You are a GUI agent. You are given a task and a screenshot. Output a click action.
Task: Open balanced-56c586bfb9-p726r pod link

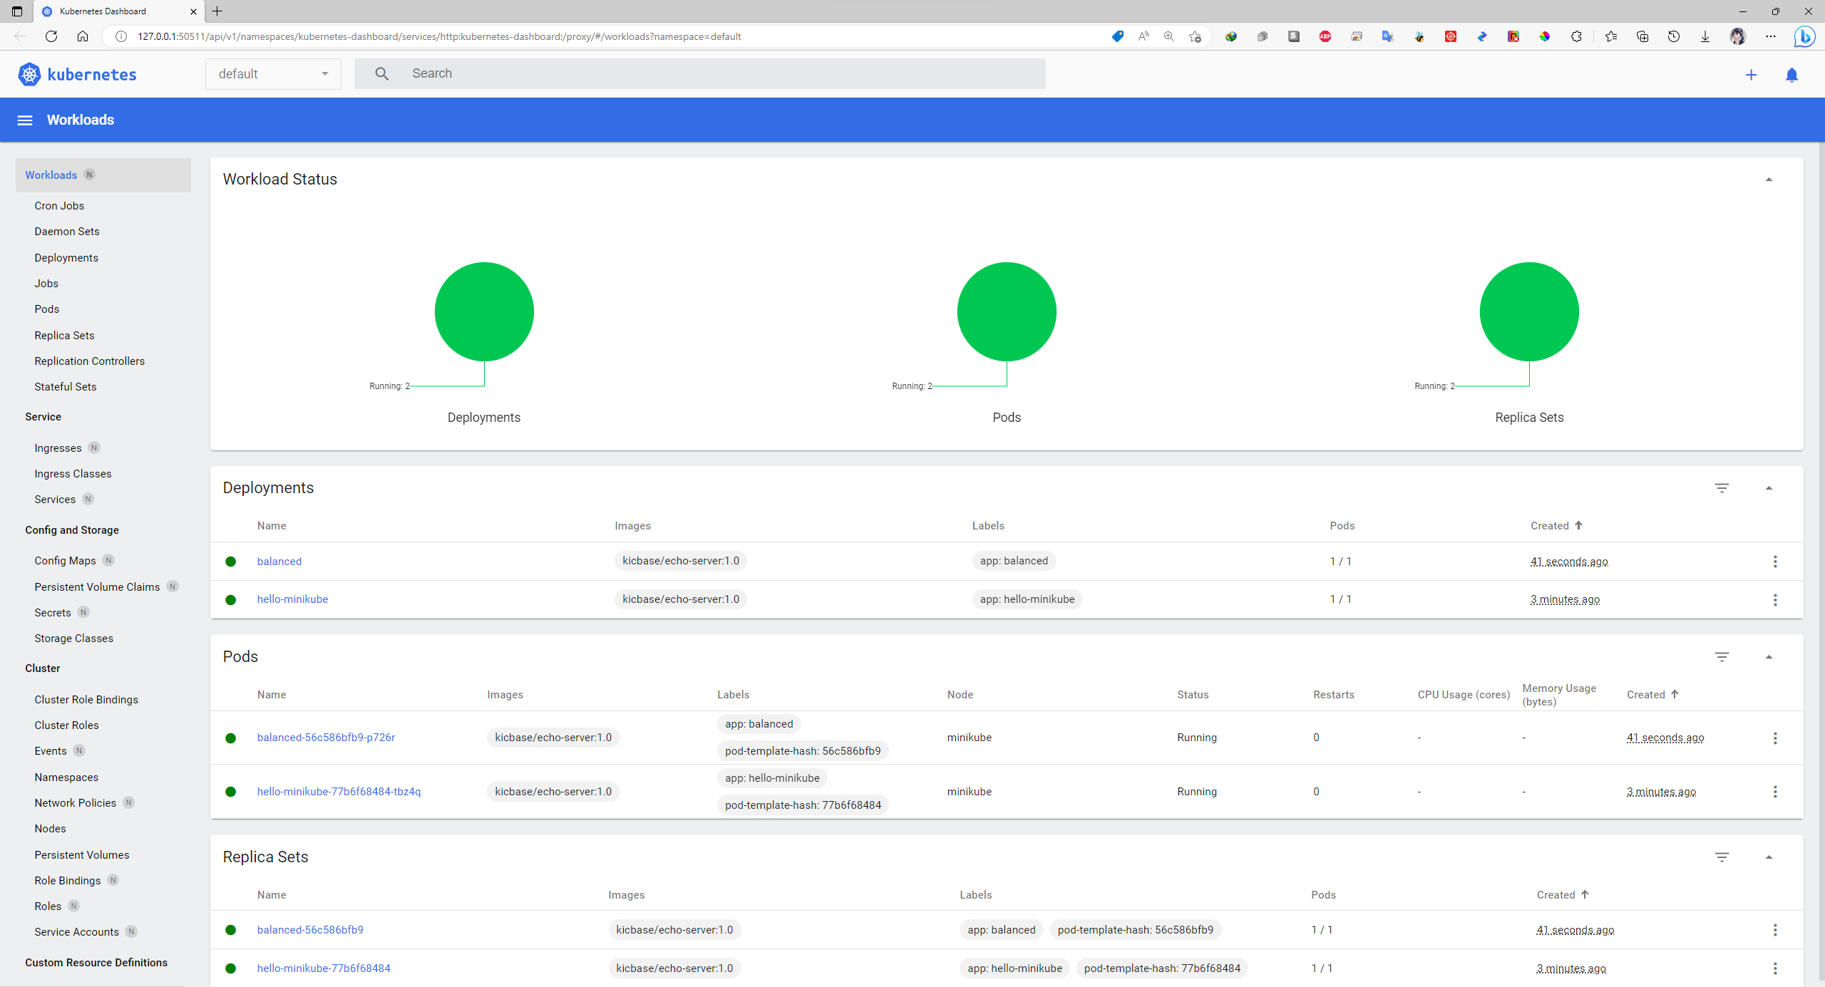coord(326,738)
